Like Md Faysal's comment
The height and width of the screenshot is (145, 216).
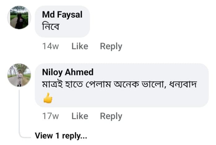[80, 46]
